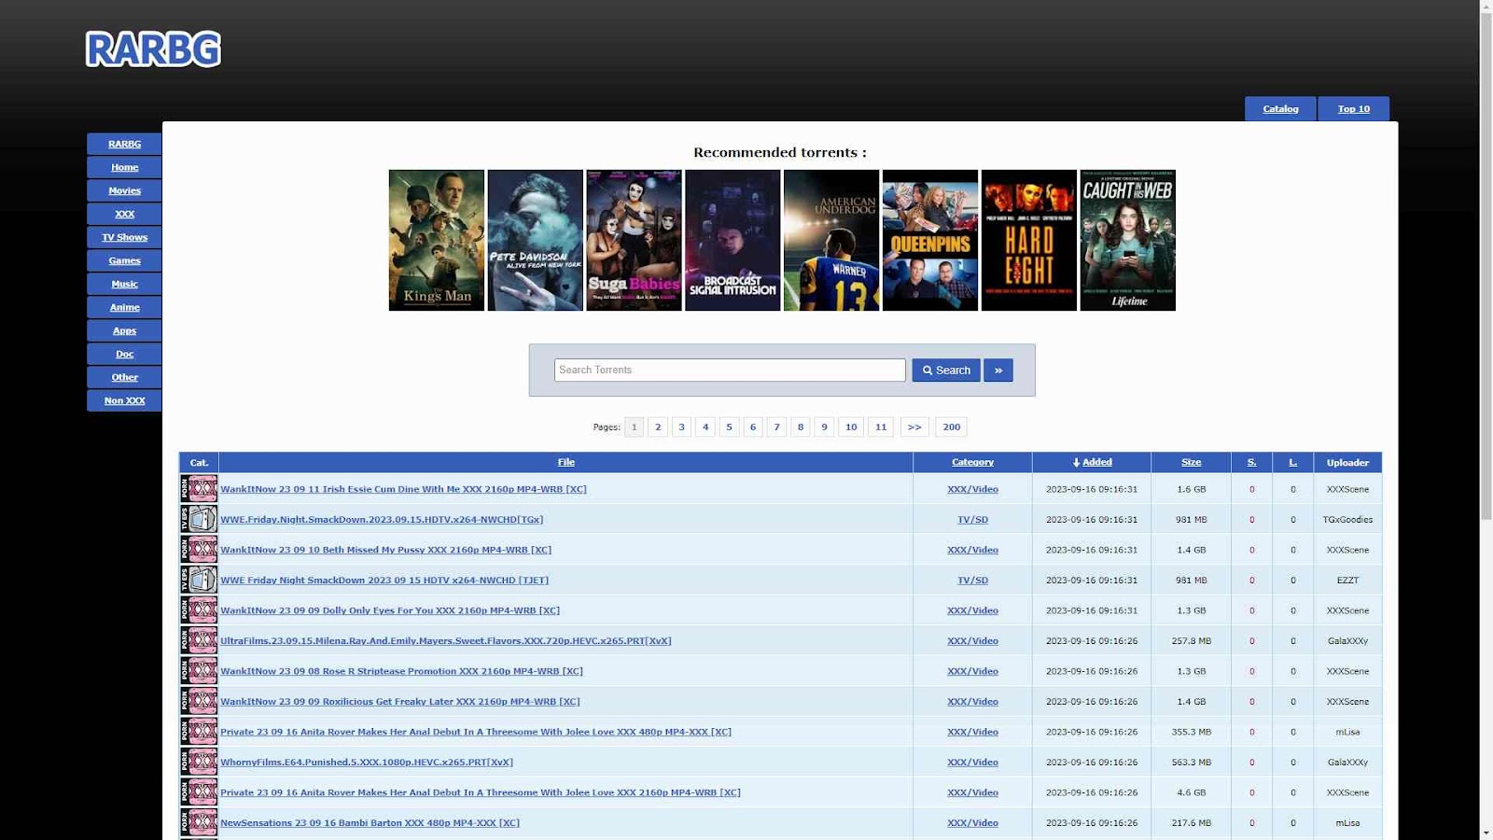
Task: Open TV Shows in the sidebar
Action: click(124, 237)
